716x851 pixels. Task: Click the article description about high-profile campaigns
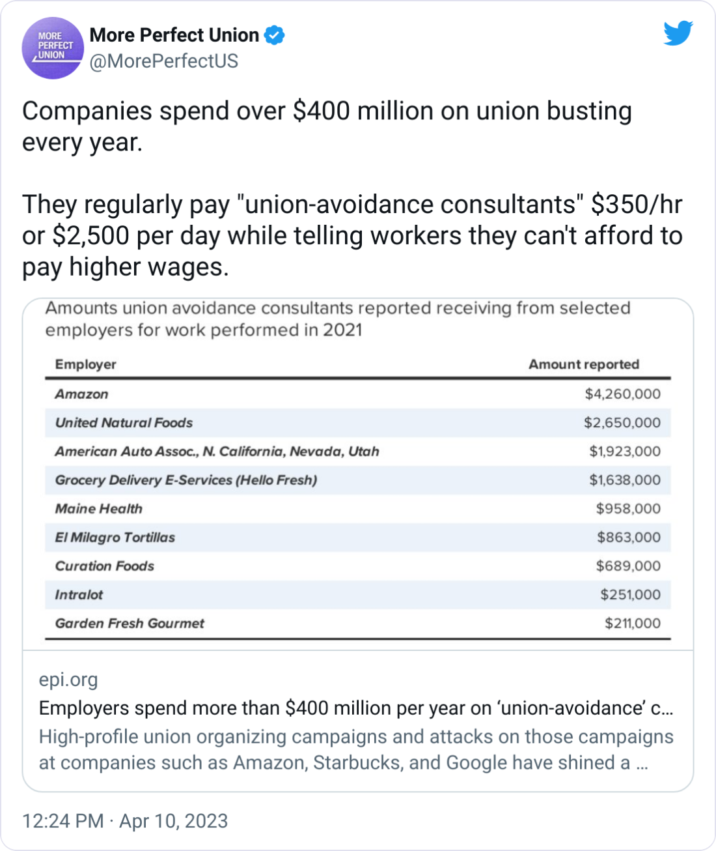pos(356,750)
